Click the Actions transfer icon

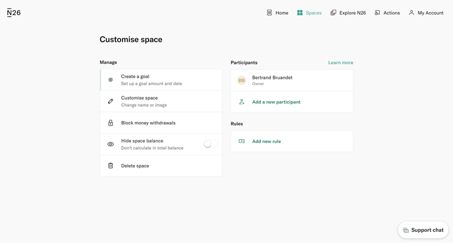377,12
